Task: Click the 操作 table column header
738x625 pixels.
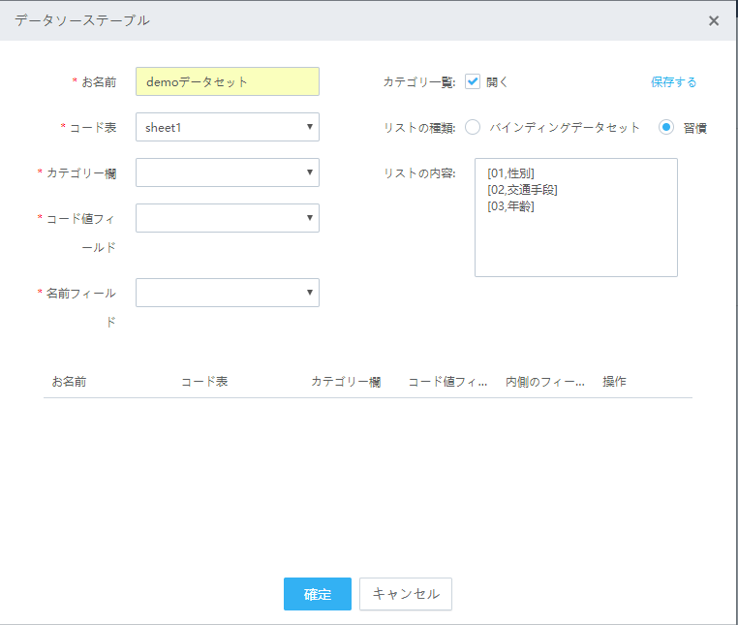Action: point(614,382)
